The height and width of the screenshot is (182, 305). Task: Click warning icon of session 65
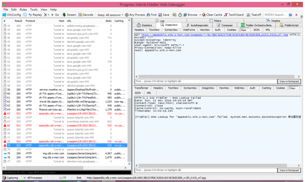tap(5, 114)
